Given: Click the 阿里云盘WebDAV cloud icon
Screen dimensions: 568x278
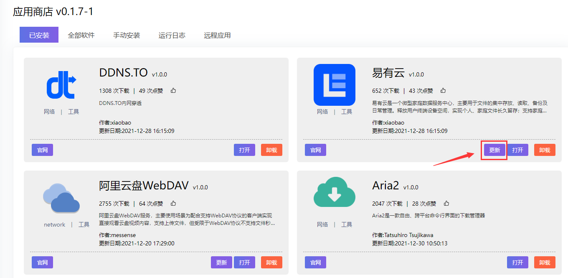Looking at the screenshot, I should tap(61, 197).
